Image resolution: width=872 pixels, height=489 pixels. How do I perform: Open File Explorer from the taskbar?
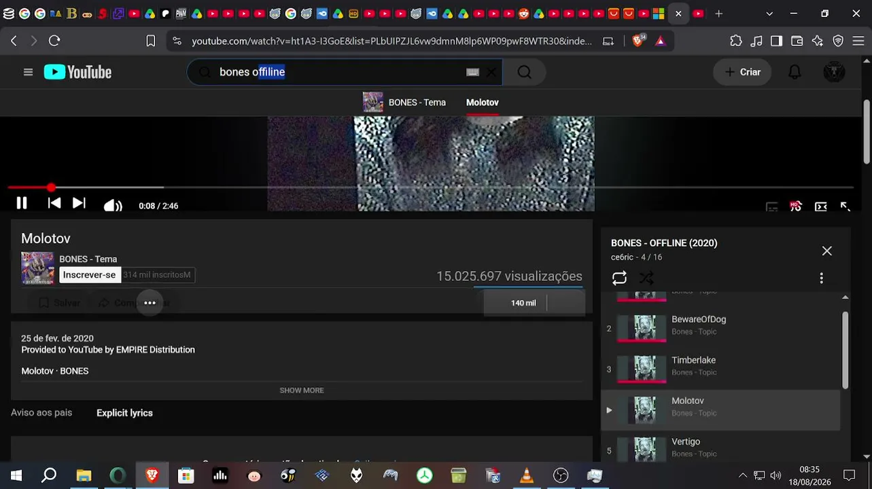pos(84,475)
